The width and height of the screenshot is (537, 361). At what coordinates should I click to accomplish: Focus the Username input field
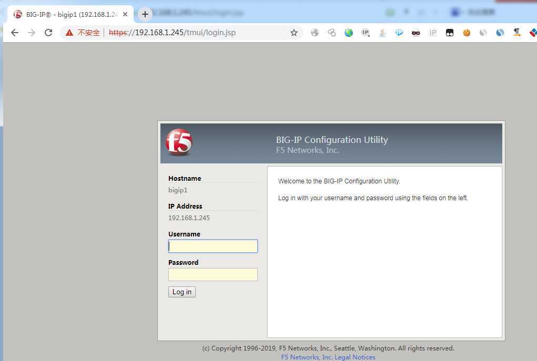tap(213, 246)
